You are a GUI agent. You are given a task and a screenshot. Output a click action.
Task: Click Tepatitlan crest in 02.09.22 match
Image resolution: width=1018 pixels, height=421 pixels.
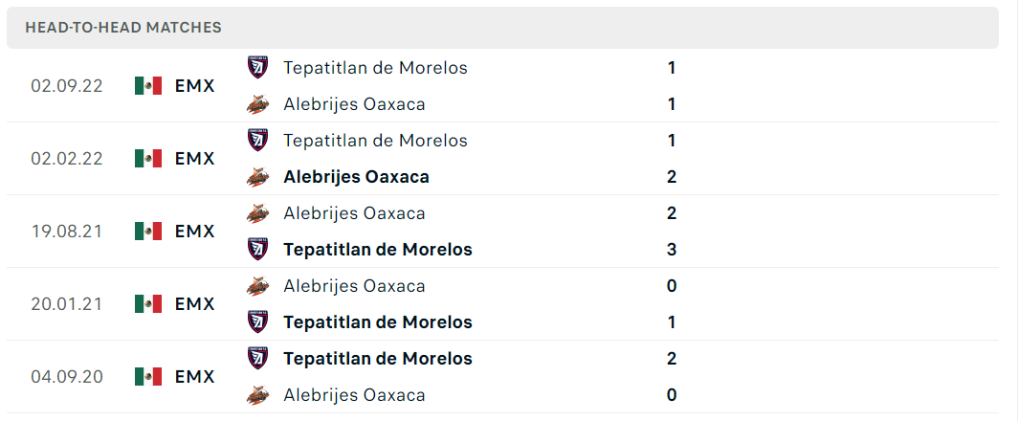(257, 68)
